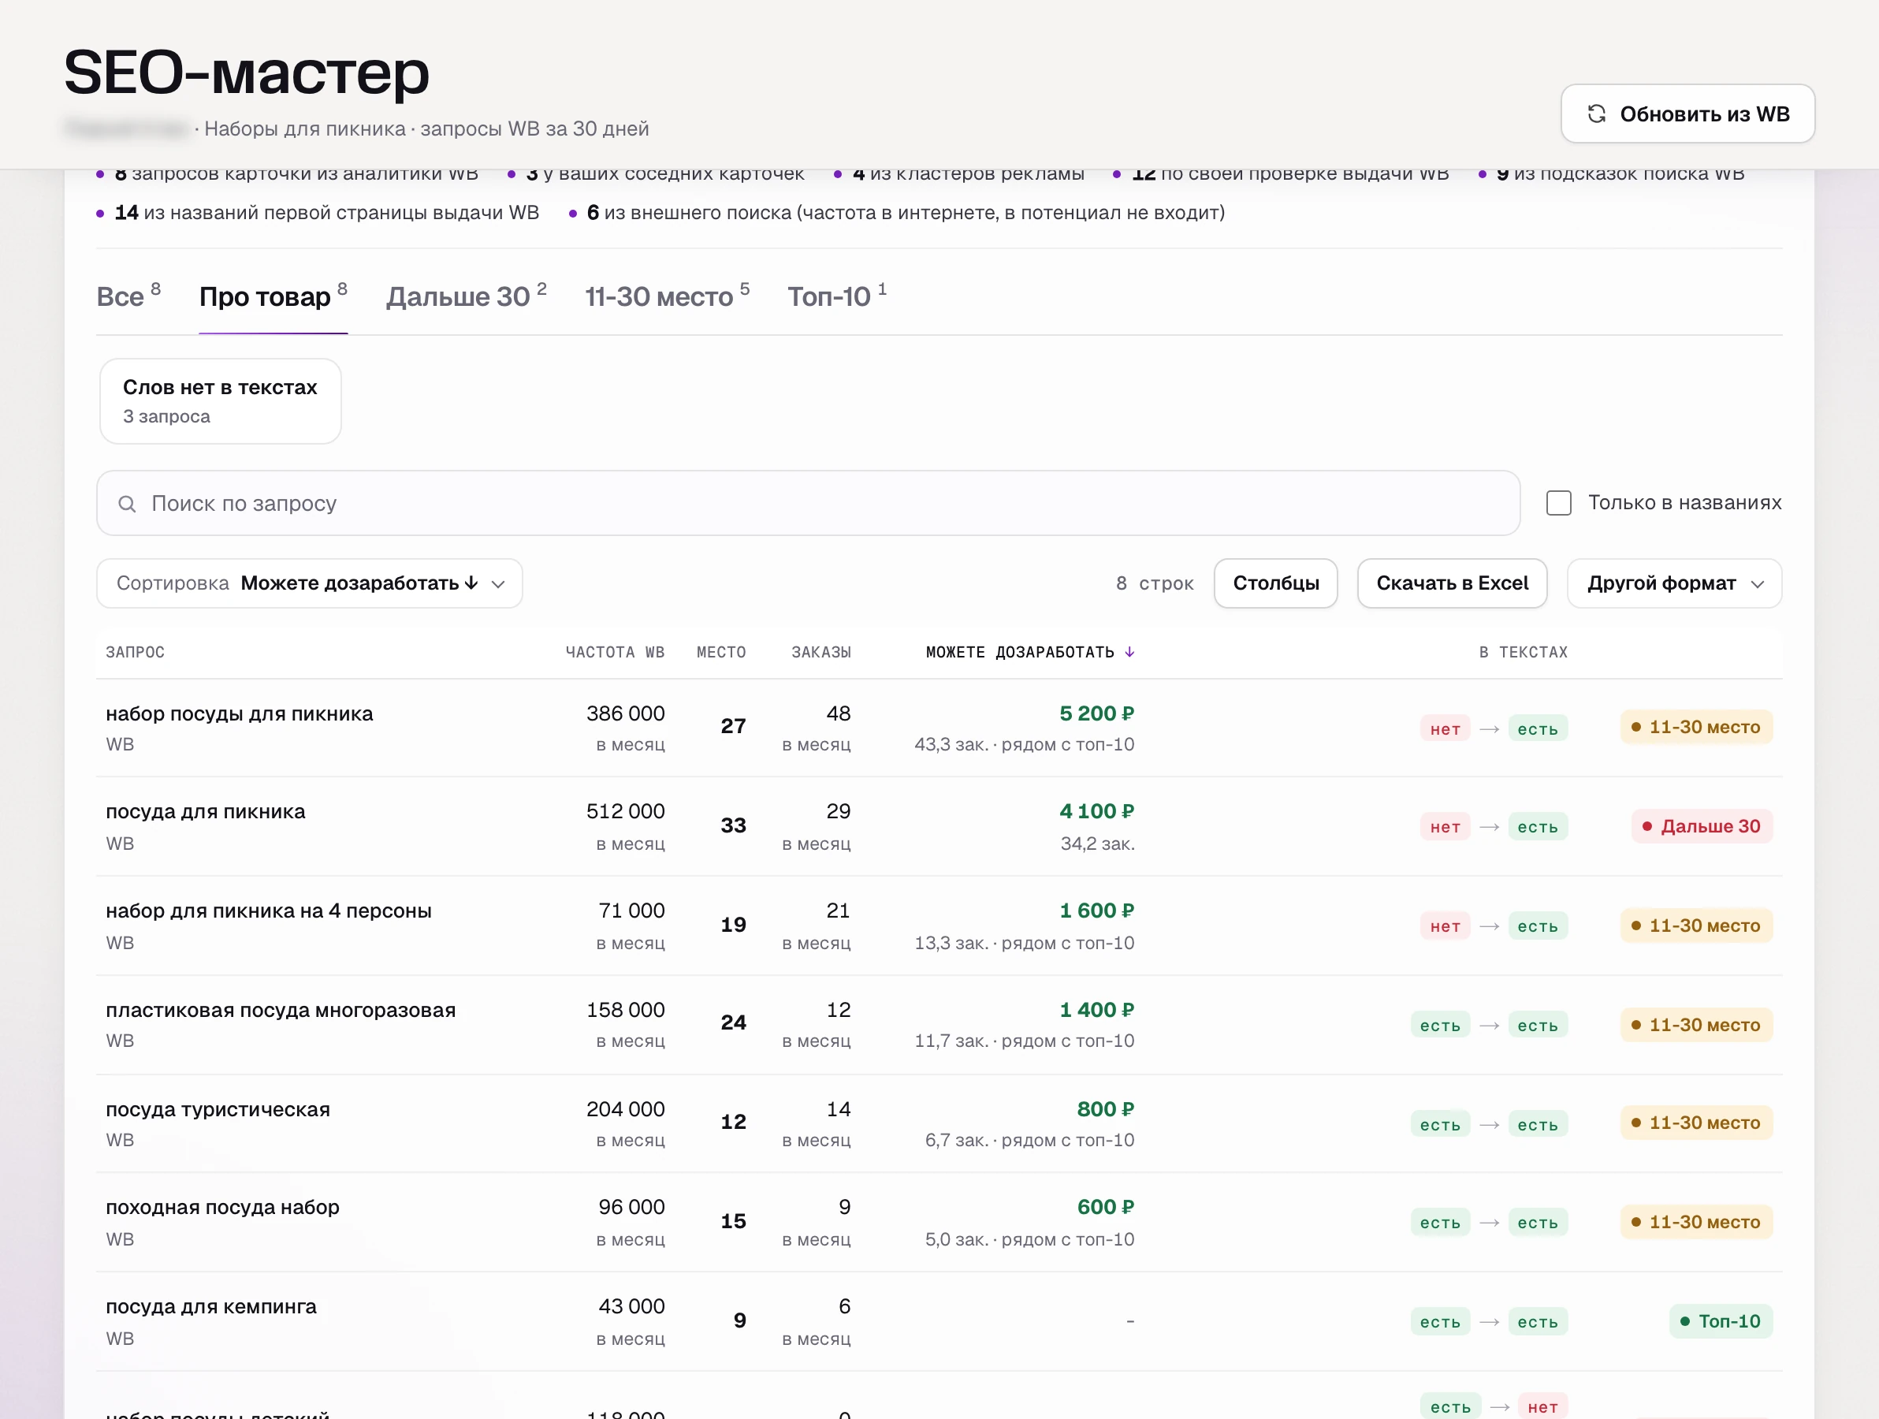Click the ЗАПРОС column header
Image resolution: width=1879 pixels, height=1419 pixels.
pyautogui.click(x=135, y=653)
